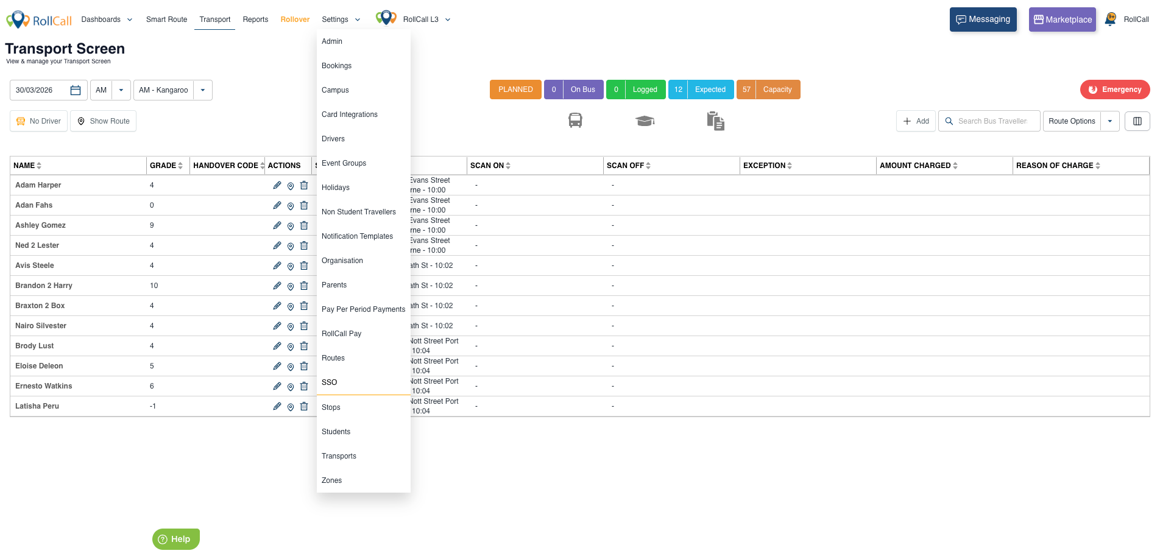Delete Brody Lust via trash icon
The height and width of the screenshot is (559, 1160).
(304, 346)
